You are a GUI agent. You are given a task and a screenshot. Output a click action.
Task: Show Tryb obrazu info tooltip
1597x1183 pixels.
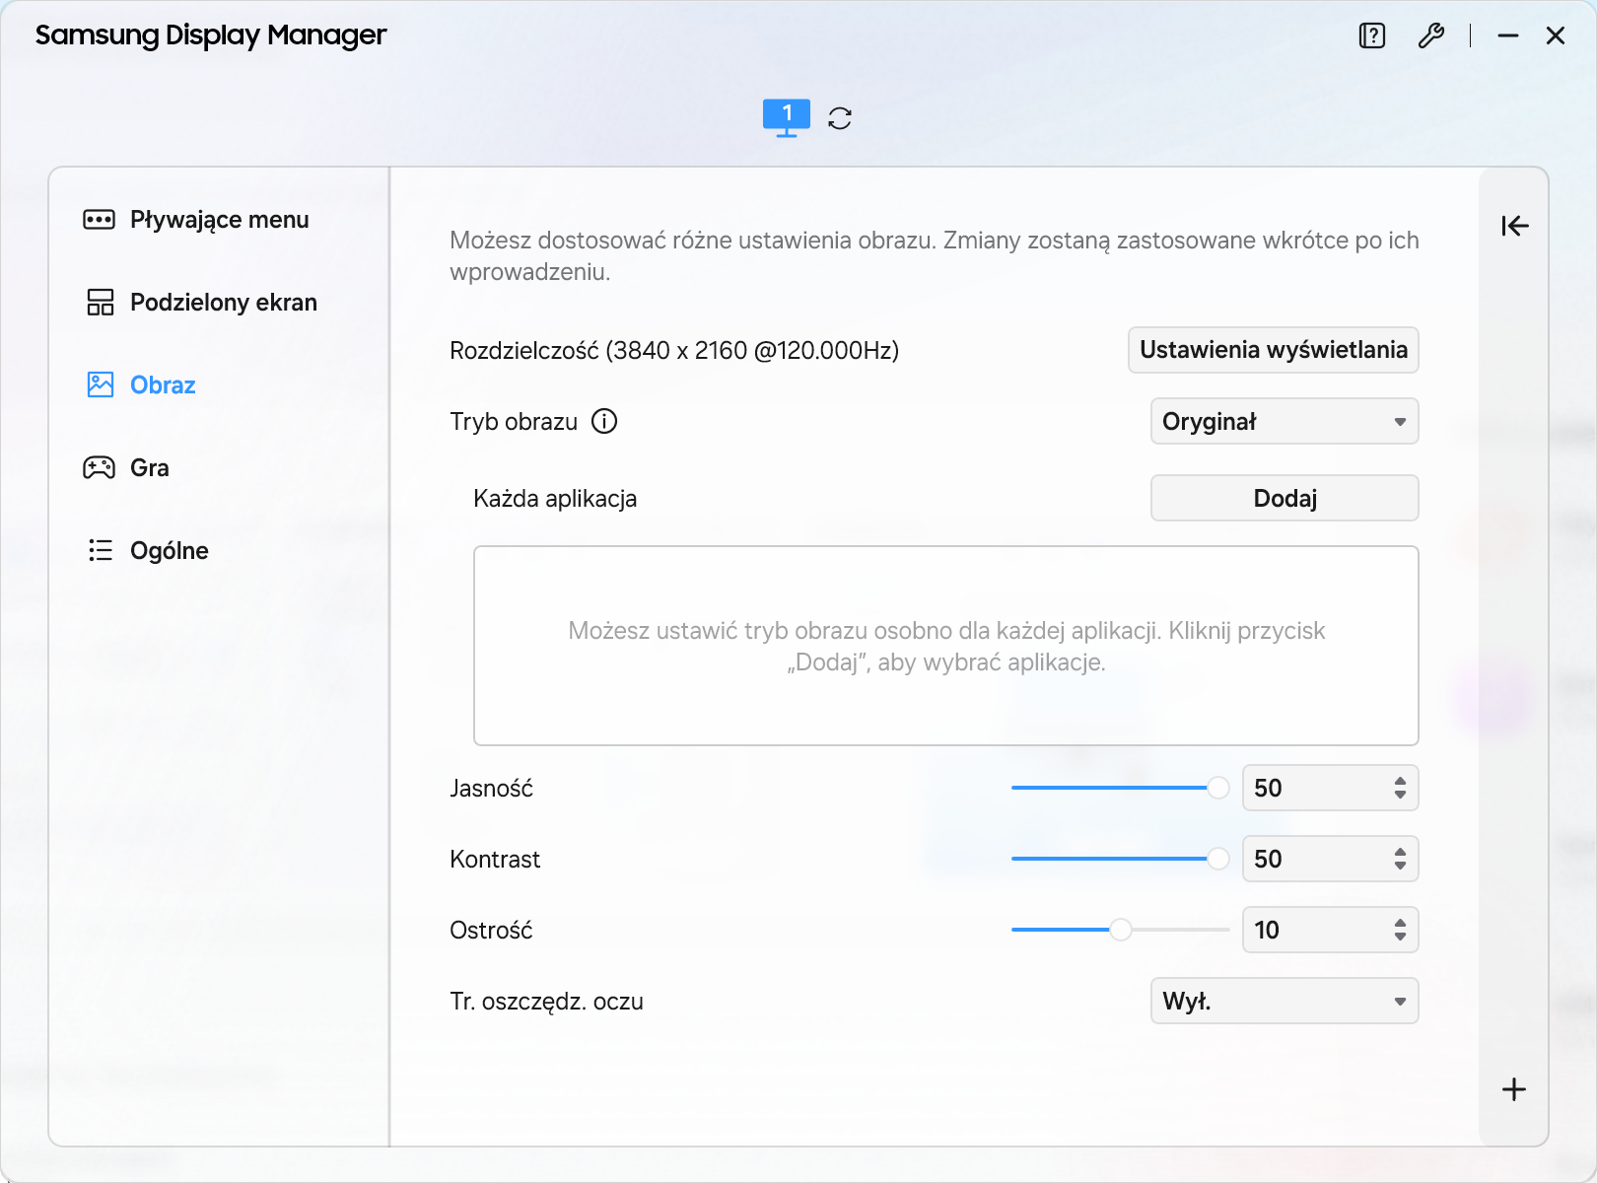[x=604, y=421]
